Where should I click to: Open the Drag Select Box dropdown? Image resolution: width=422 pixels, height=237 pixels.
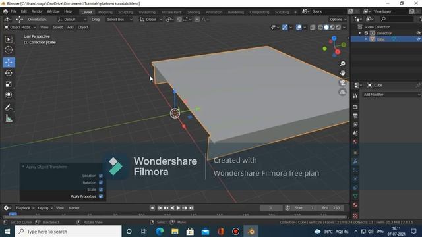click(x=119, y=20)
